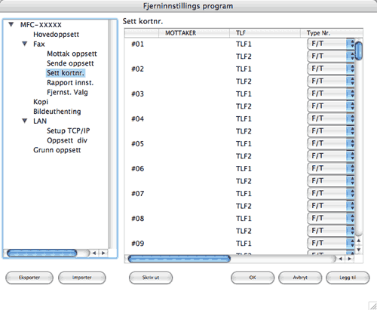
Task: Click the Eksporter button
Action: pos(29,278)
